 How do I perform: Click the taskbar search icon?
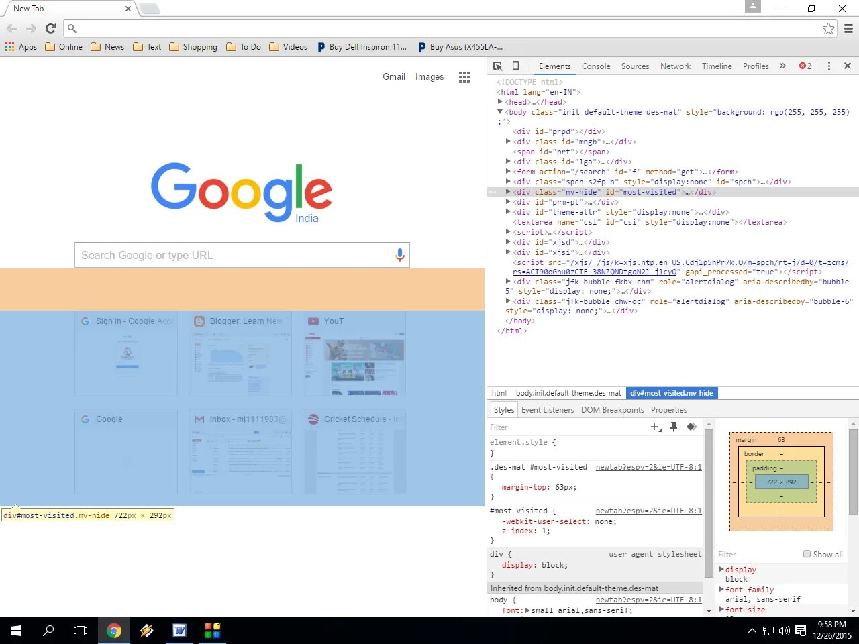48,631
